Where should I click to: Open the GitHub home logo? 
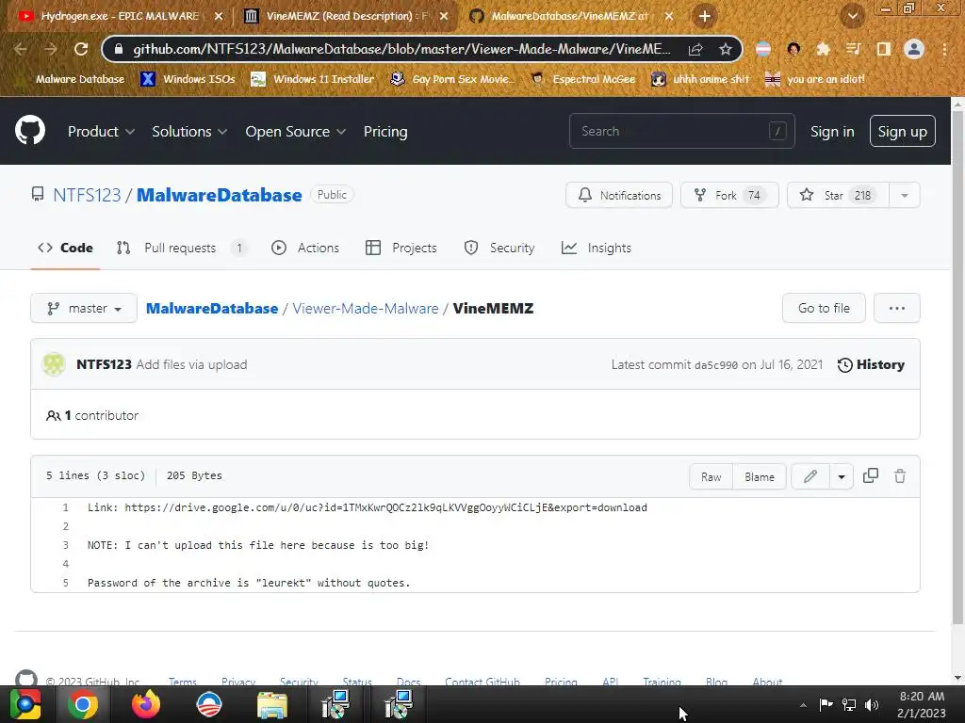pyautogui.click(x=29, y=130)
